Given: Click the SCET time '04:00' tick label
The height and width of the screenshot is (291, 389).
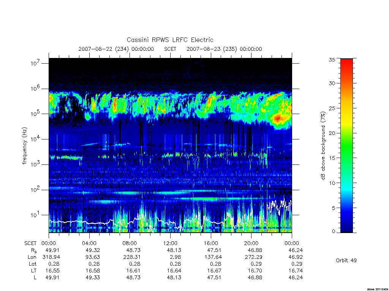Looking at the screenshot, I should (x=89, y=243).
